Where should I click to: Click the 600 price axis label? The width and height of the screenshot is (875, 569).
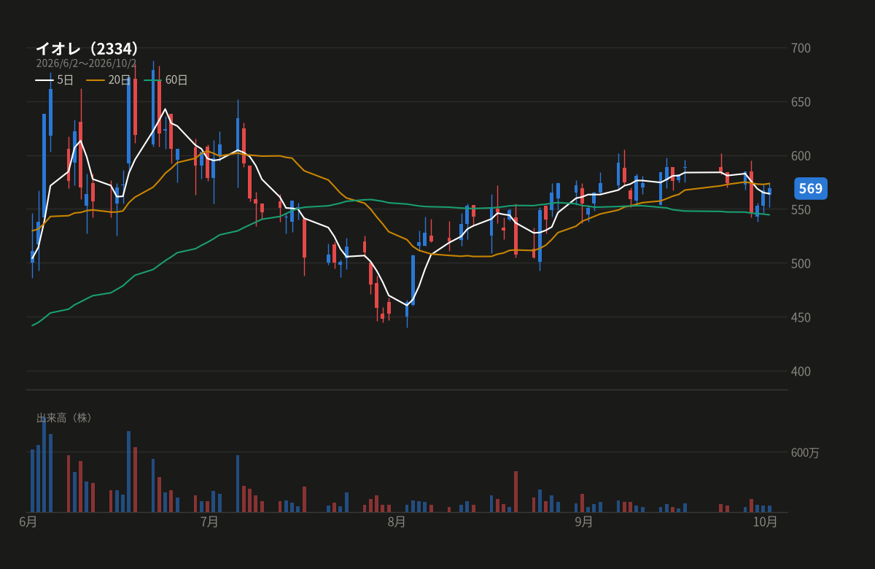801,156
